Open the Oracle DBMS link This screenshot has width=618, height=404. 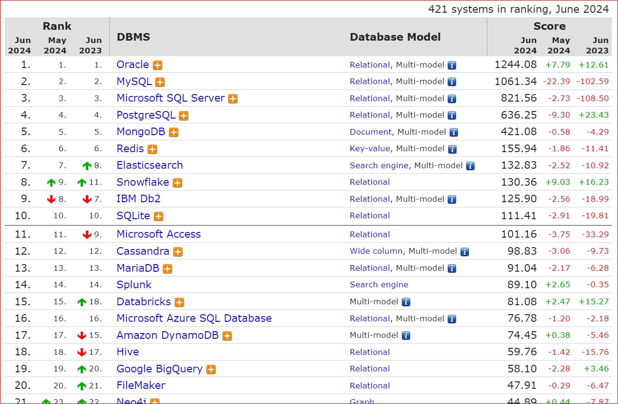[x=133, y=65]
